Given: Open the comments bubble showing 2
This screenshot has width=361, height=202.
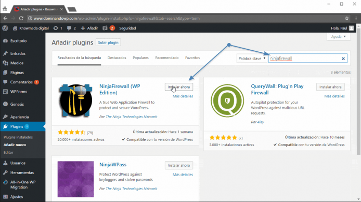Looking at the screenshot, I should click(x=71, y=28).
